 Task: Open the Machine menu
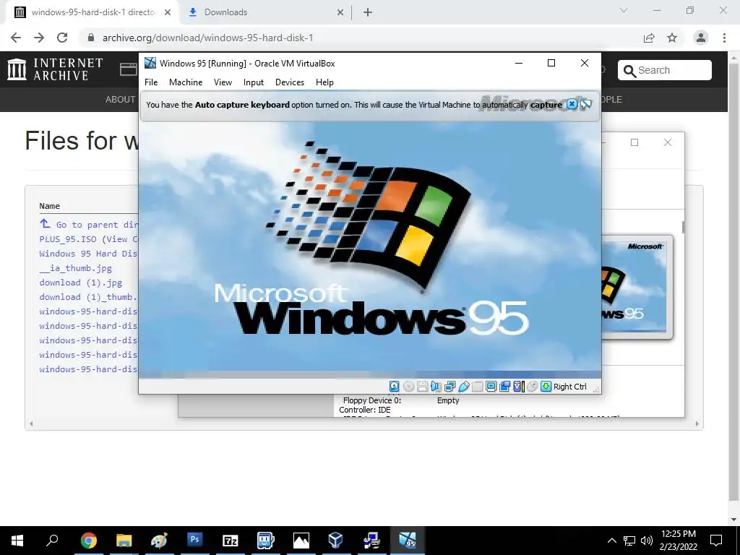pos(186,82)
